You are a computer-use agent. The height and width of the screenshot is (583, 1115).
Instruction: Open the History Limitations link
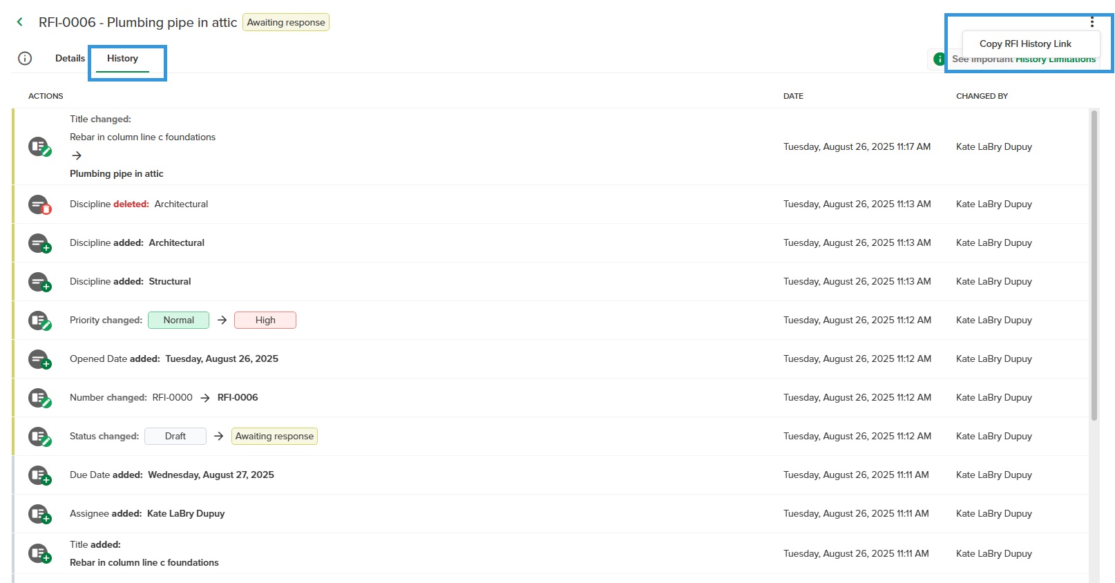coord(1055,60)
